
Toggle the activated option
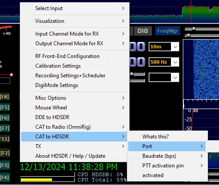167,175
